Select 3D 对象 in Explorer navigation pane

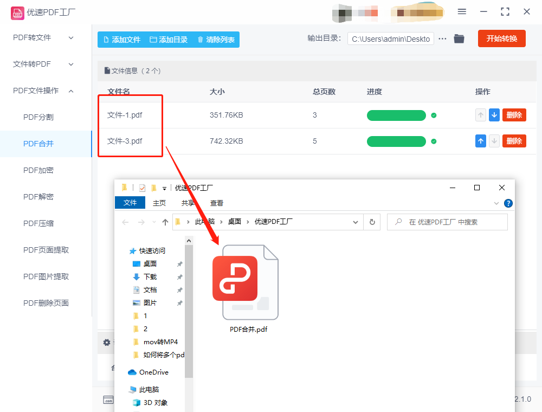(x=150, y=403)
